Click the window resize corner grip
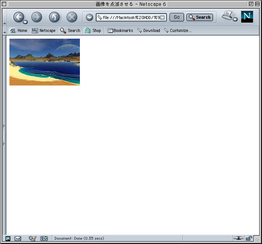 pos(257,239)
